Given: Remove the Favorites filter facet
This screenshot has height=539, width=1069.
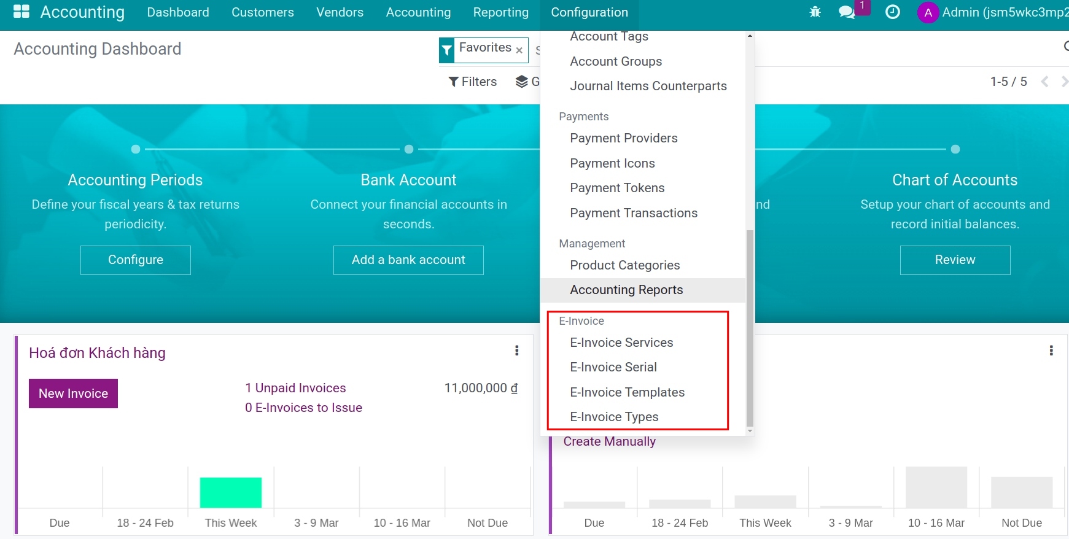Looking at the screenshot, I should tap(519, 50).
